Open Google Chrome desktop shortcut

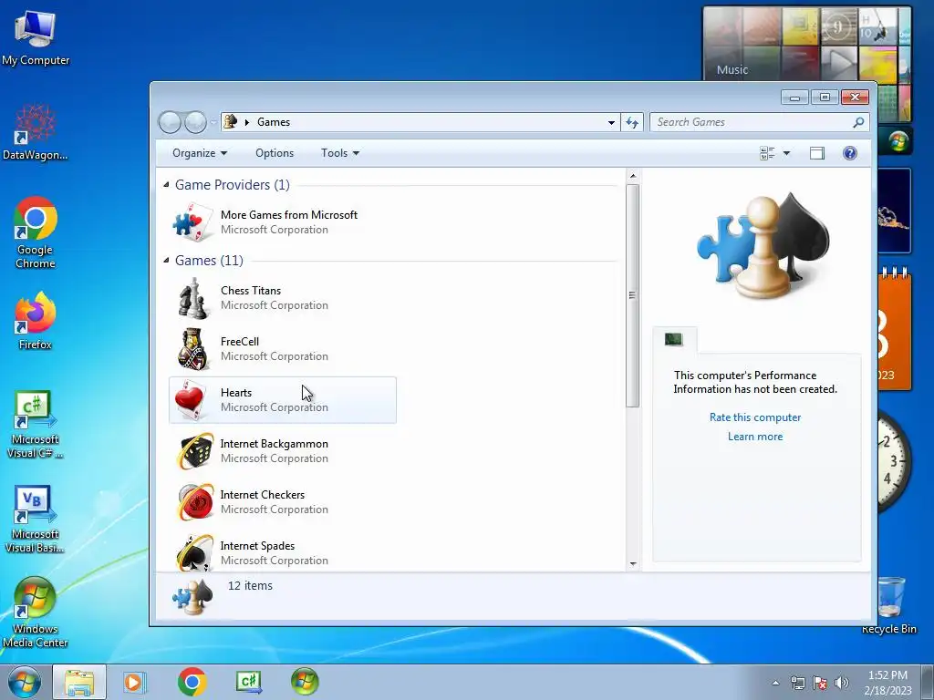(x=36, y=232)
